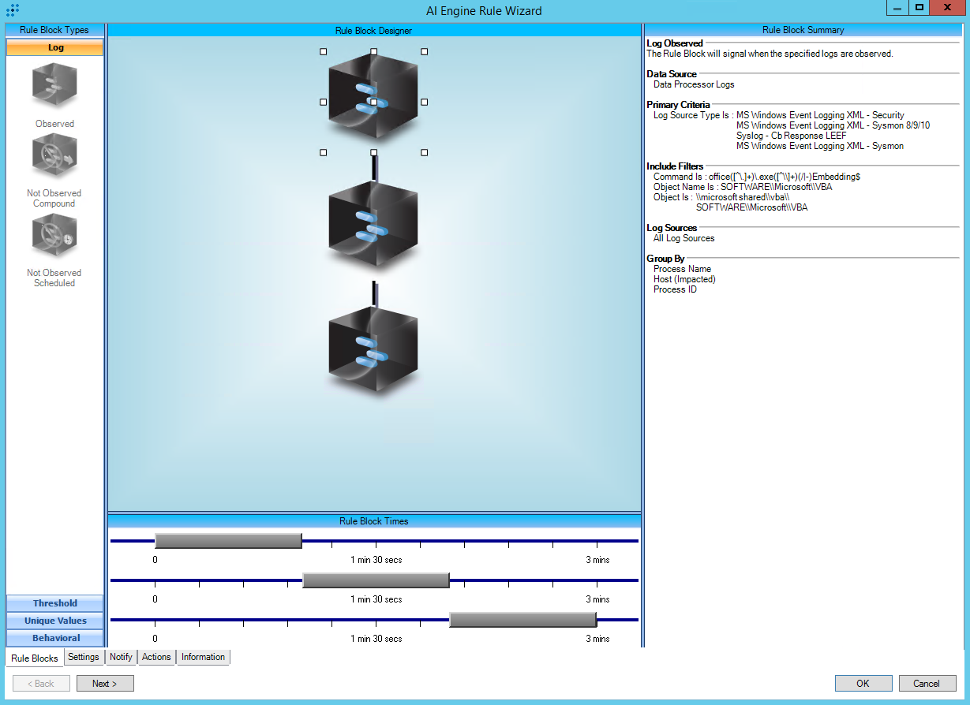Screen dimensions: 970x705
Task: Click the first rule block time slider bar
Action: pyautogui.click(x=228, y=541)
